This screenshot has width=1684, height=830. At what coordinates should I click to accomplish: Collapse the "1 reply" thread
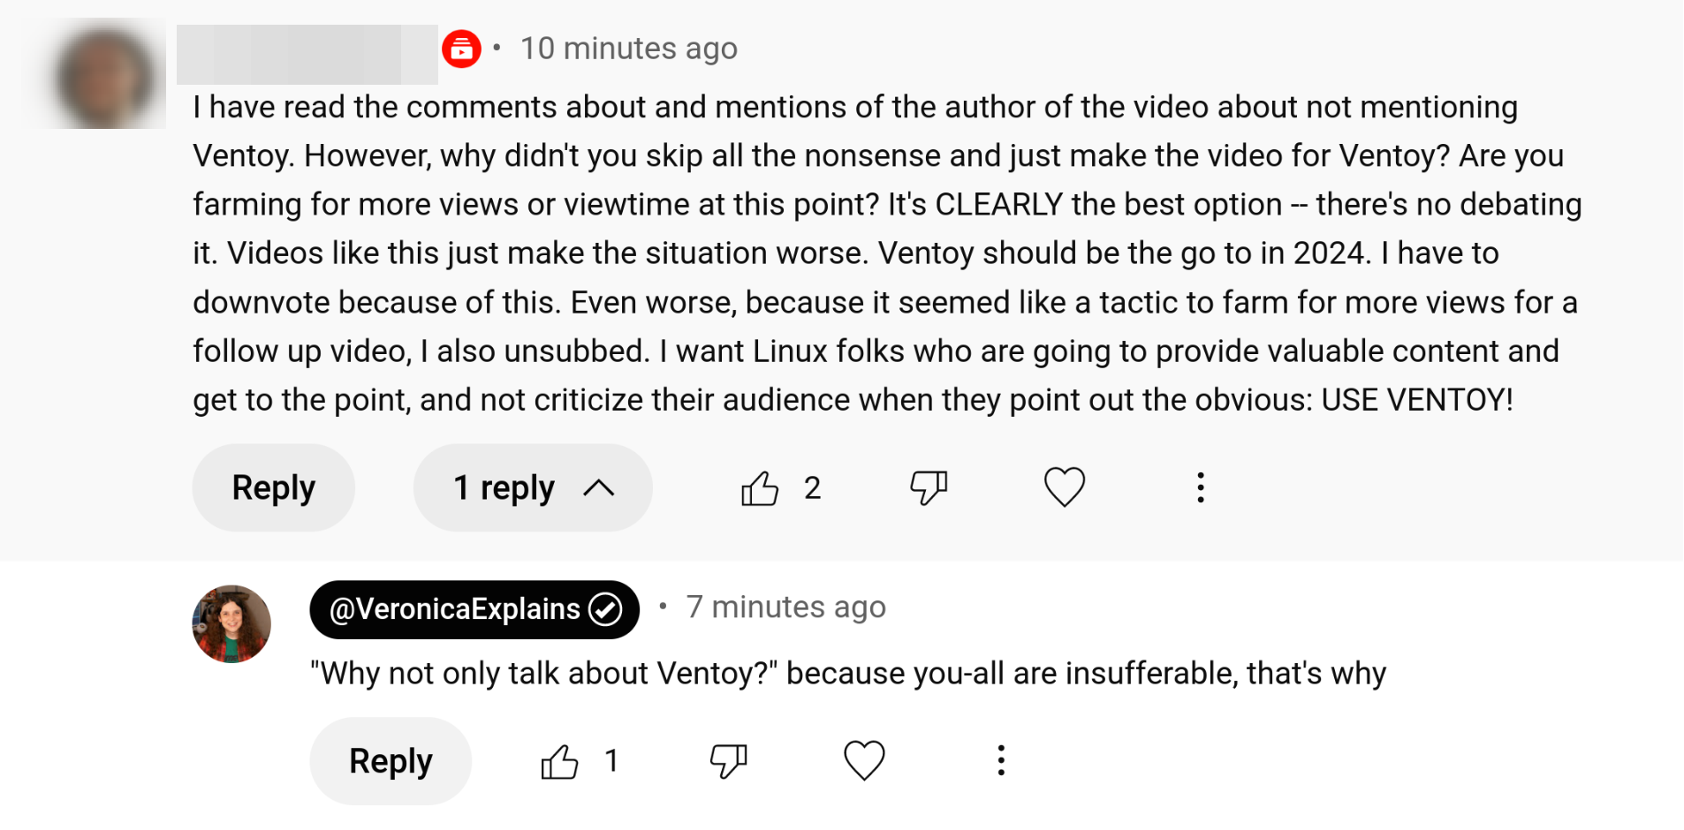(533, 488)
